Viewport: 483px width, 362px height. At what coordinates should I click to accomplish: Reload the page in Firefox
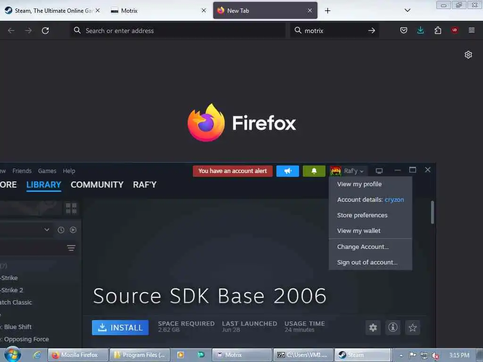point(45,31)
